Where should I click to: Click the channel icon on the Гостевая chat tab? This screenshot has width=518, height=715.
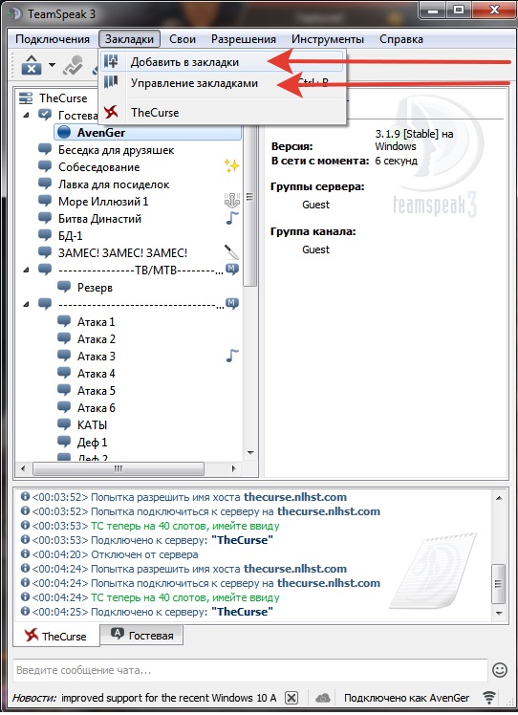[x=118, y=634]
